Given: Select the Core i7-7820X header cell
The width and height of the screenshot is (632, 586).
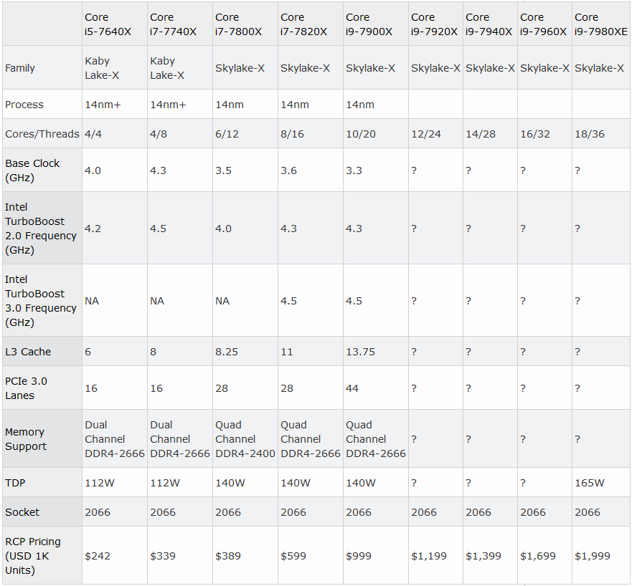Looking at the screenshot, I should [311, 24].
